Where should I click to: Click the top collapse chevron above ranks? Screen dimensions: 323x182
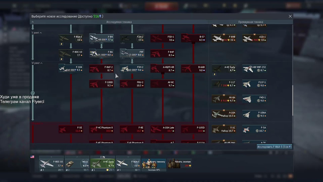(33, 22)
